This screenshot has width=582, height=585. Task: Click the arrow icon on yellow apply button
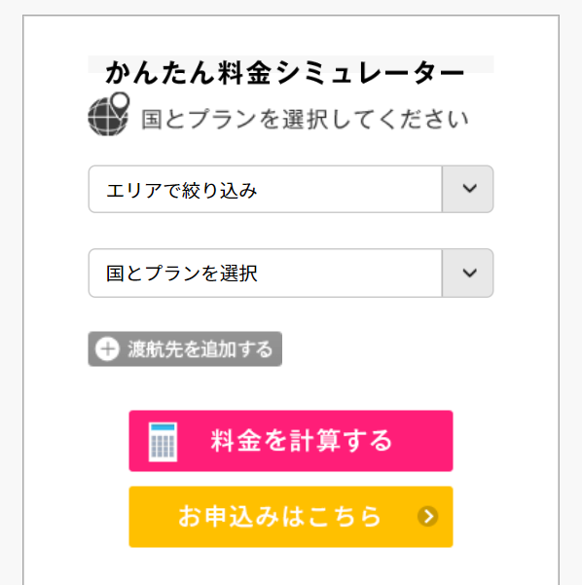[x=427, y=516]
